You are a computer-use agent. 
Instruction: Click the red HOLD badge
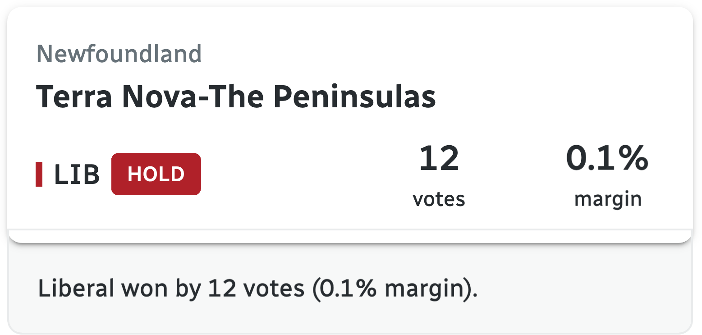coord(156,174)
